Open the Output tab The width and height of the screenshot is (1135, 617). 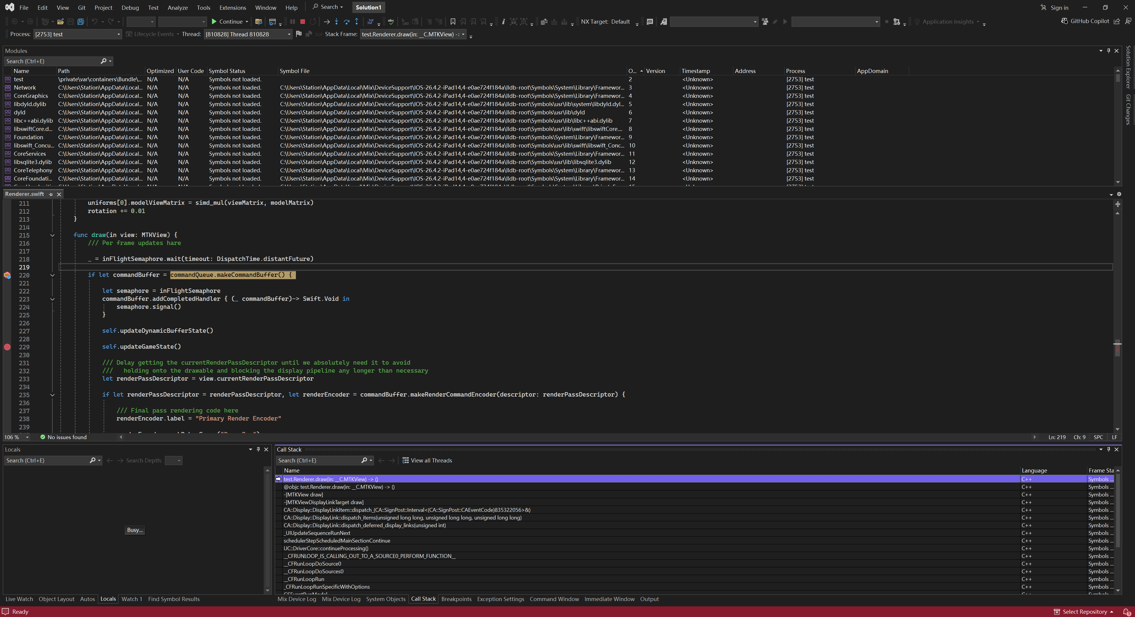point(649,599)
